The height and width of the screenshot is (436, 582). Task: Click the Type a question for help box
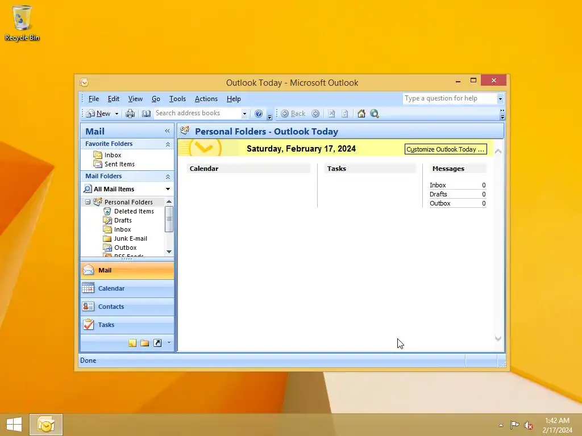point(450,98)
